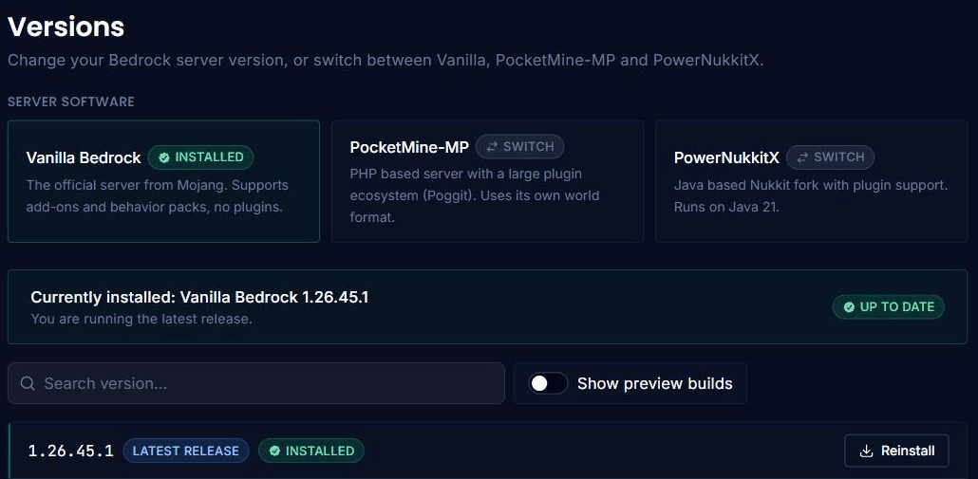Click checkmark icon in Vanilla Bedrock INSTALLED badge
This screenshot has height=479, width=978.
[x=164, y=157]
